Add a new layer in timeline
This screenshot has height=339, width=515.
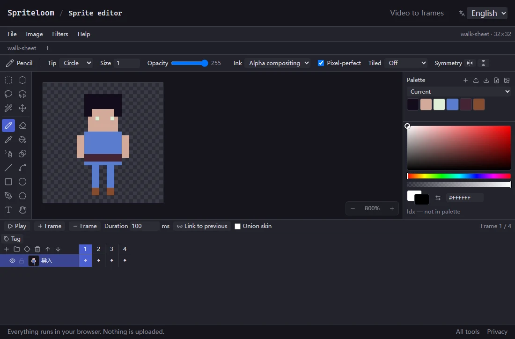(x=7, y=249)
